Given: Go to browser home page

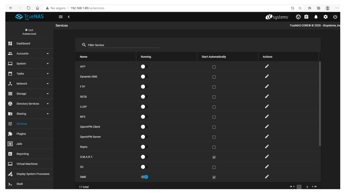Looking at the screenshot, I should [x=37, y=8].
